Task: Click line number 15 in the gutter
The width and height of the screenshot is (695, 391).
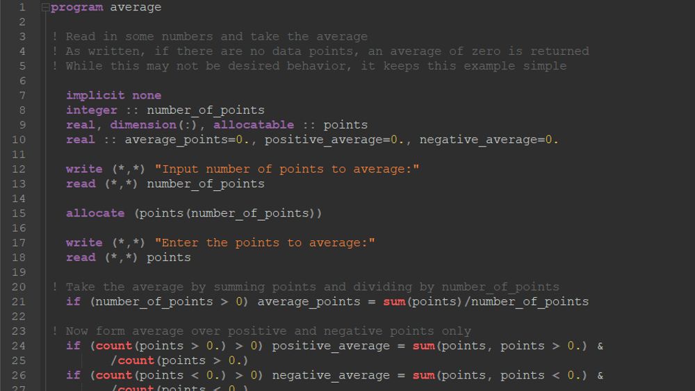Action: click(x=18, y=213)
